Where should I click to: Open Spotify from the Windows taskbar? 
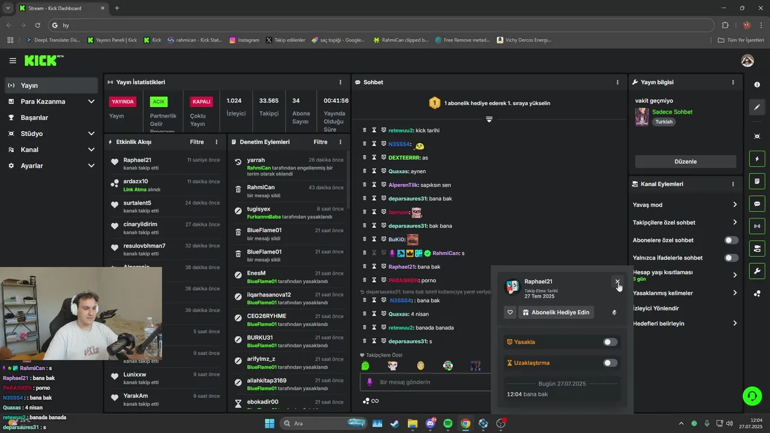point(448,423)
